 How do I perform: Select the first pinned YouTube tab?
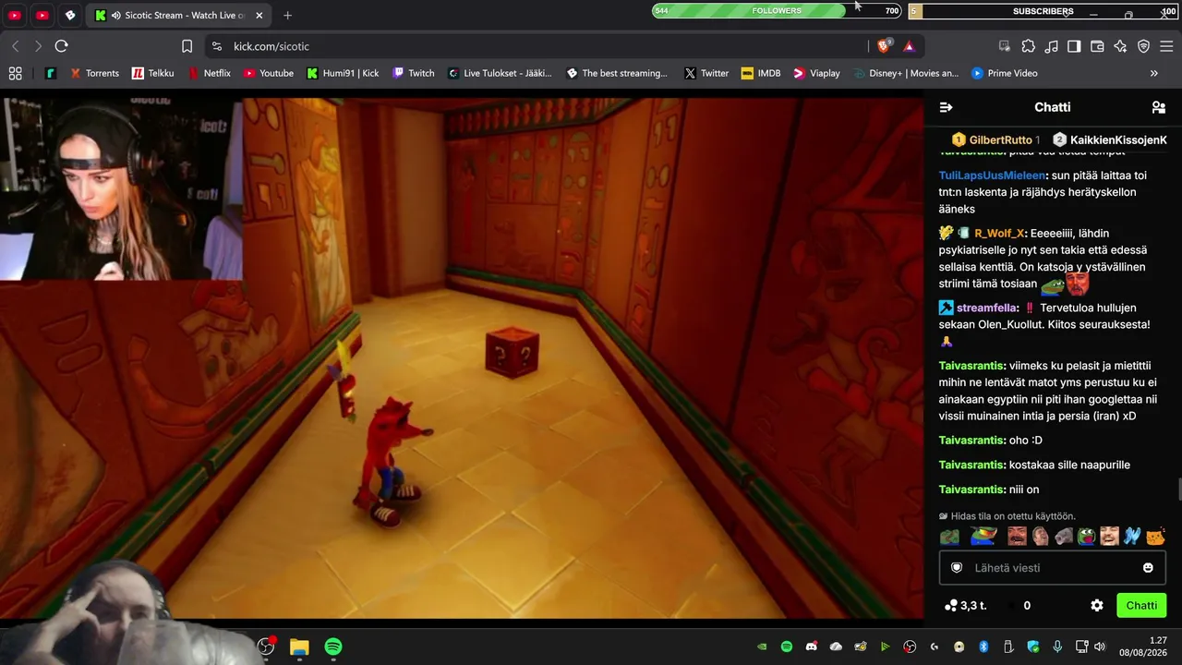click(15, 16)
